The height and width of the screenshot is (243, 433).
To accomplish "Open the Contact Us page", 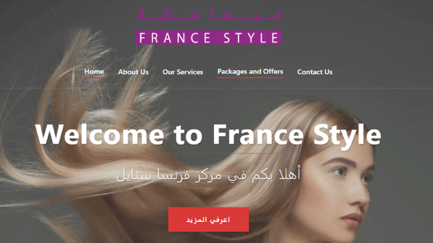I will (315, 72).
